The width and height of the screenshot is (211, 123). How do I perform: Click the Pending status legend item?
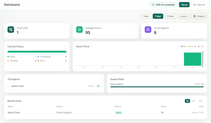point(22,61)
